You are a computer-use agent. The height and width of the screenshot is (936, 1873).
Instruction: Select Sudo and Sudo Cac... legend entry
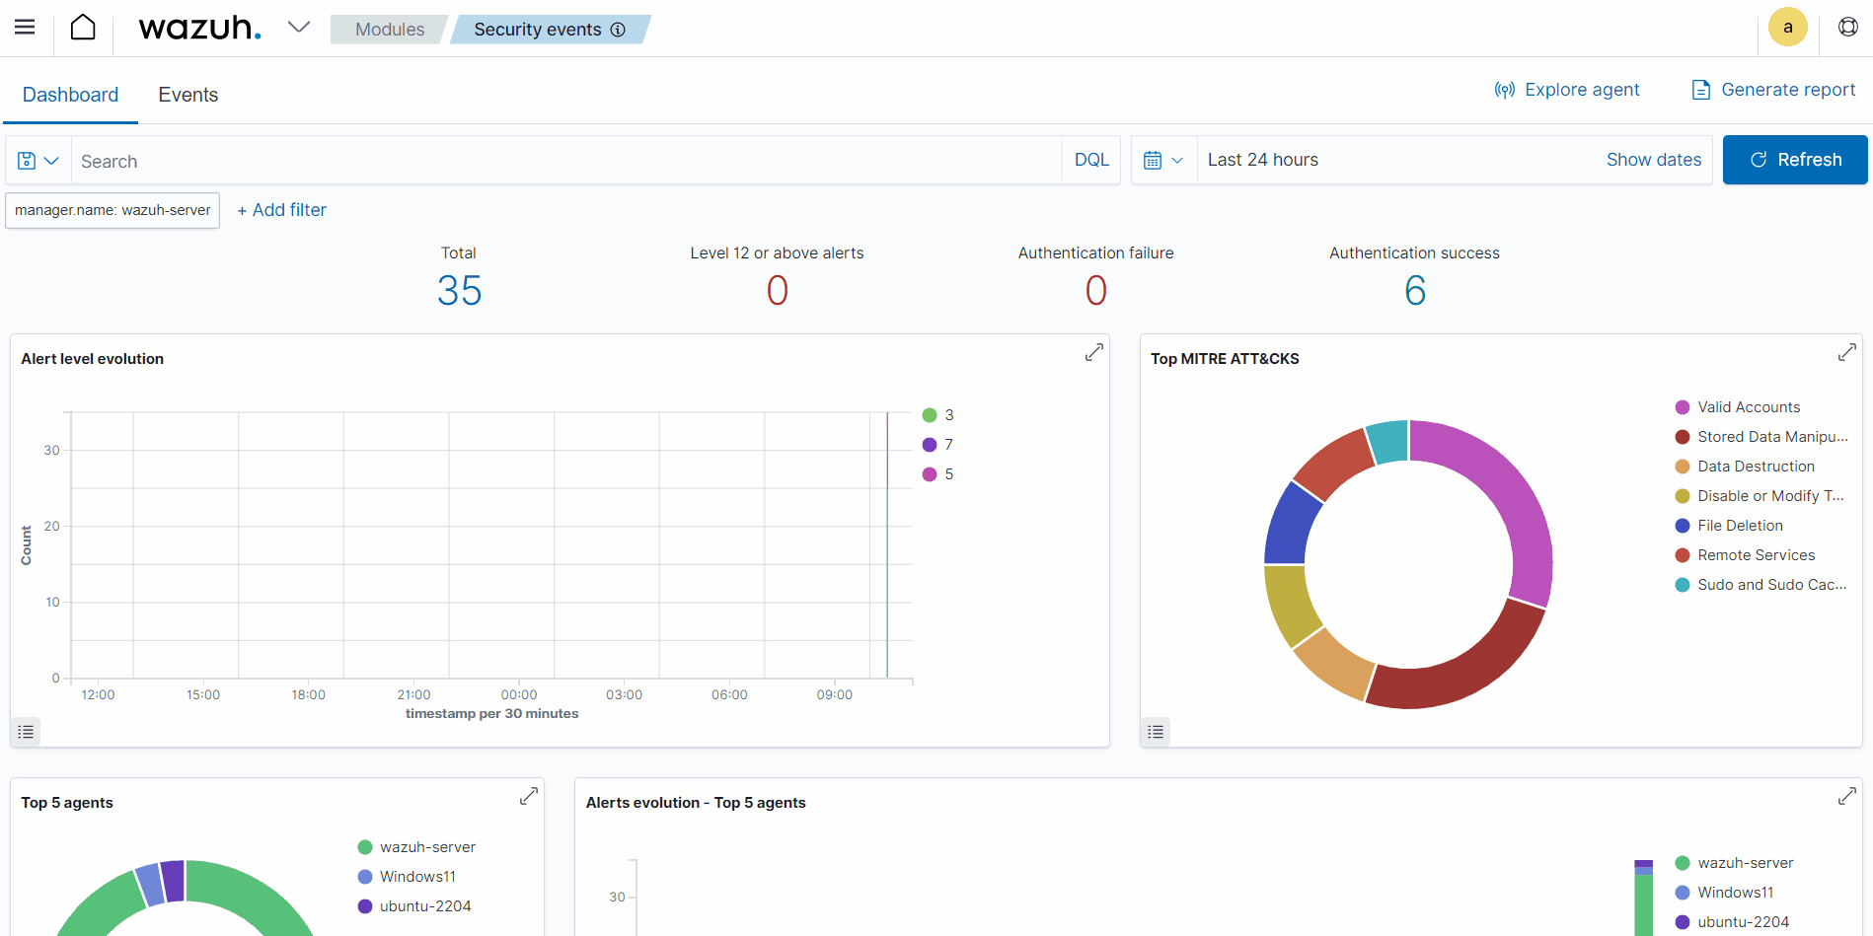pyautogui.click(x=1761, y=585)
